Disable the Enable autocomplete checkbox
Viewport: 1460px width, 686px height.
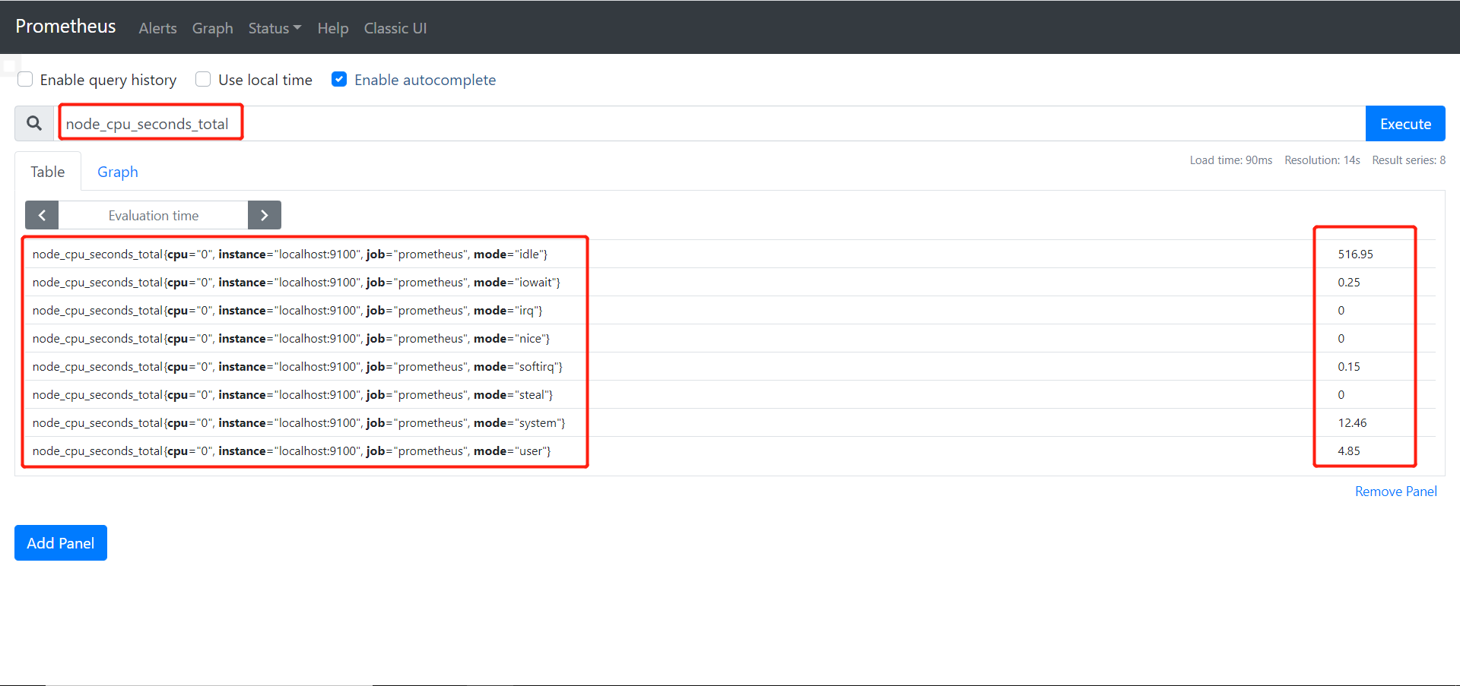tap(339, 79)
